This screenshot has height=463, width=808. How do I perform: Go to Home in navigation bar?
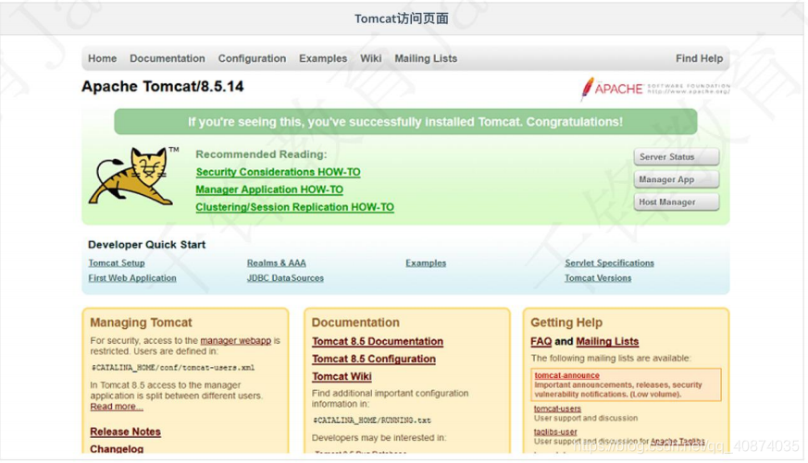pos(102,58)
